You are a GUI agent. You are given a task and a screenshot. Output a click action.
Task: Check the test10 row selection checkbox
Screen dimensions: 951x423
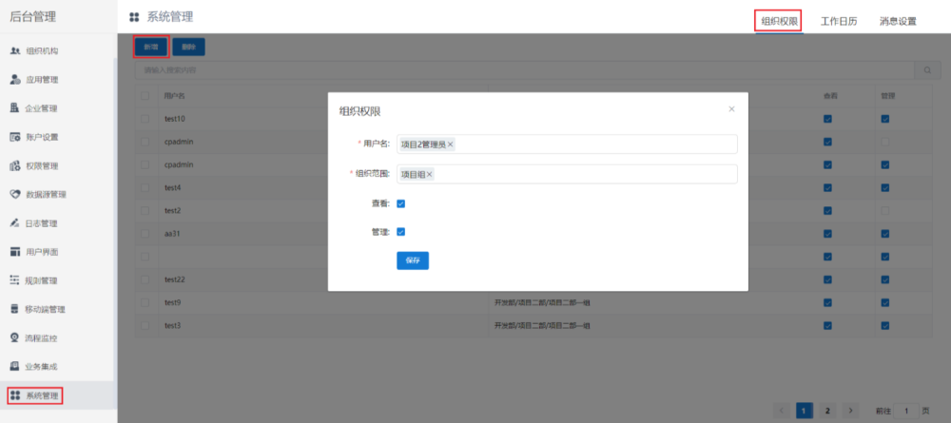(x=145, y=119)
